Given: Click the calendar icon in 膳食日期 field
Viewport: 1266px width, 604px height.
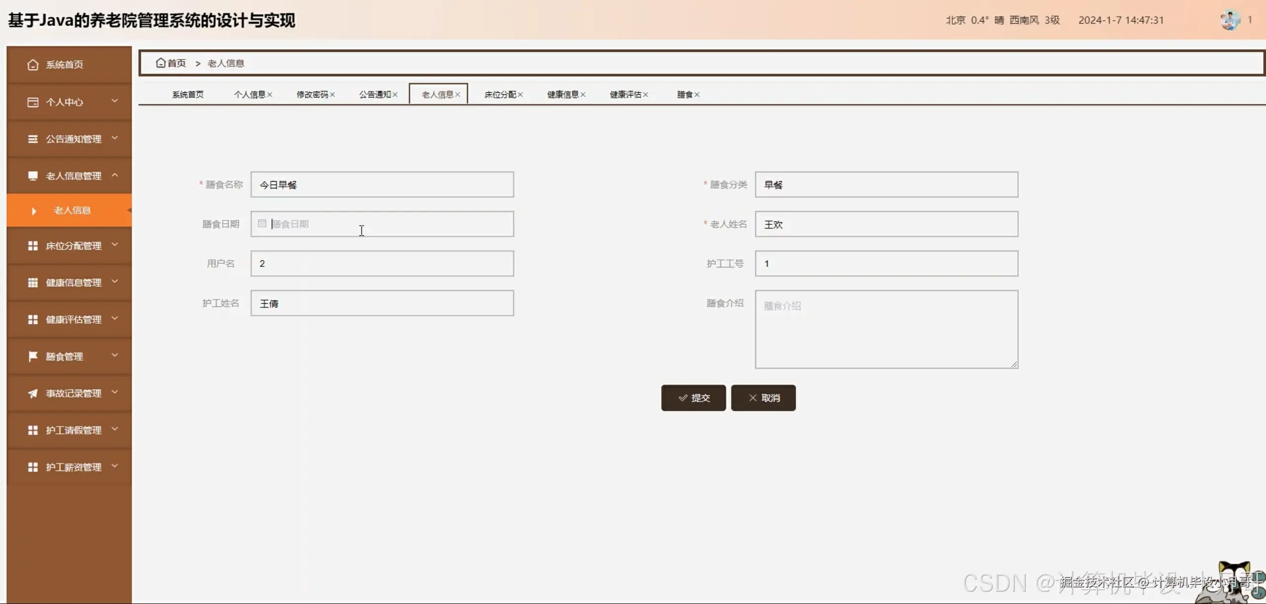Looking at the screenshot, I should pos(262,223).
